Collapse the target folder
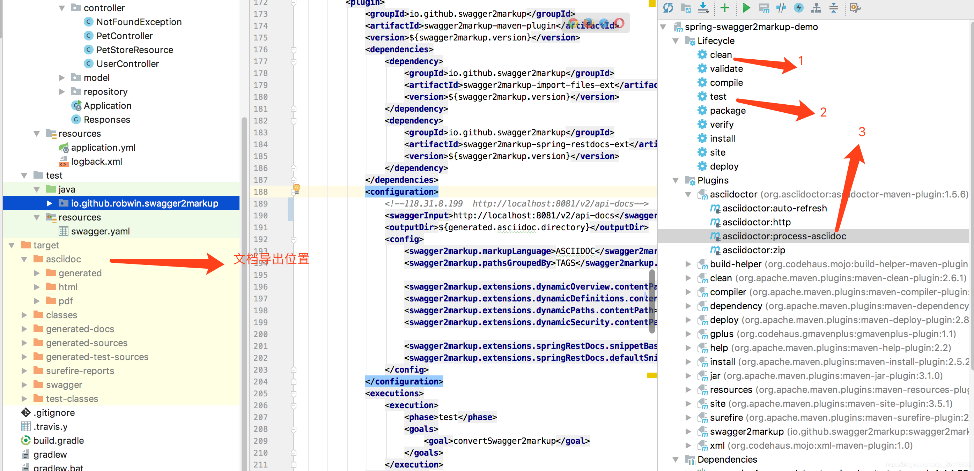This screenshot has height=471, width=974. click(12, 245)
